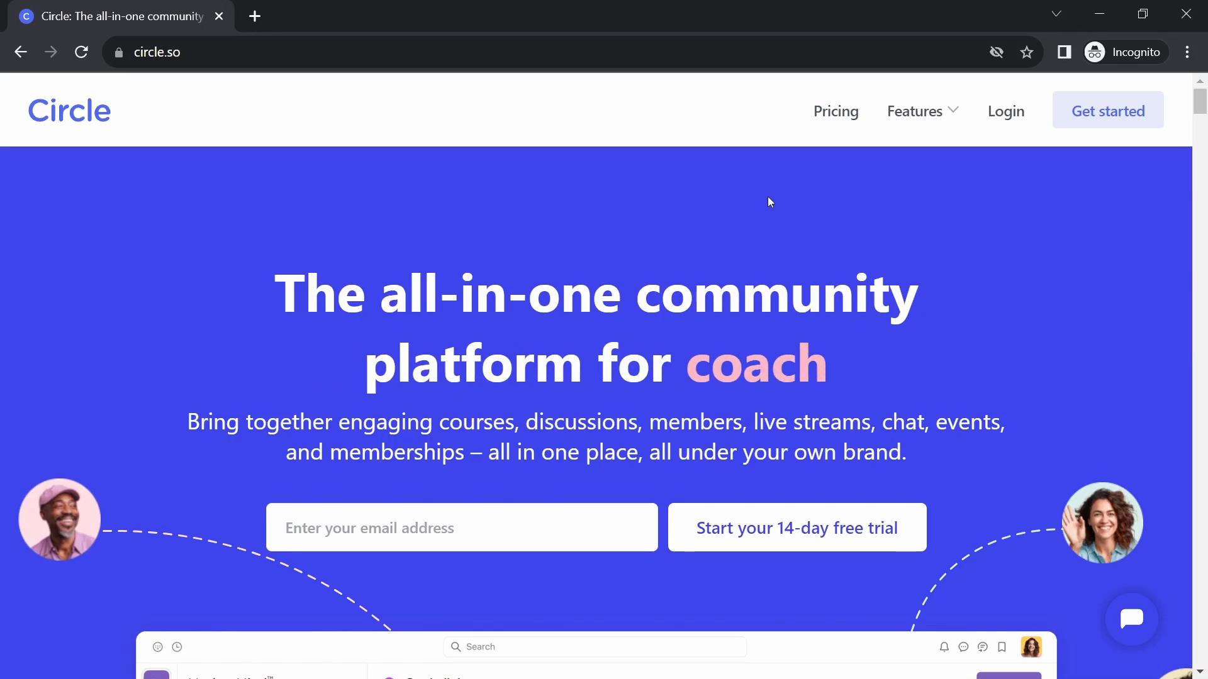Open the chat bubble support icon
Image resolution: width=1208 pixels, height=679 pixels.
pyautogui.click(x=1132, y=619)
